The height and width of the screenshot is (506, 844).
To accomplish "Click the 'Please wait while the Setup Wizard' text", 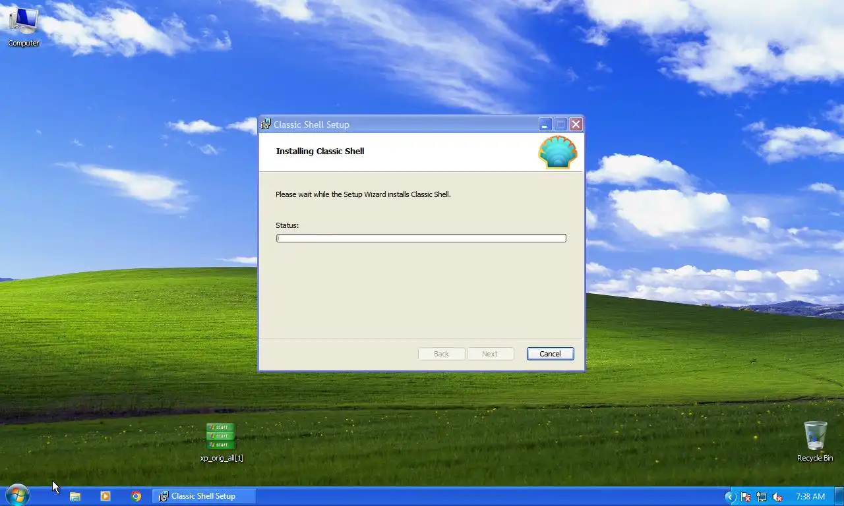I will [363, 194].
